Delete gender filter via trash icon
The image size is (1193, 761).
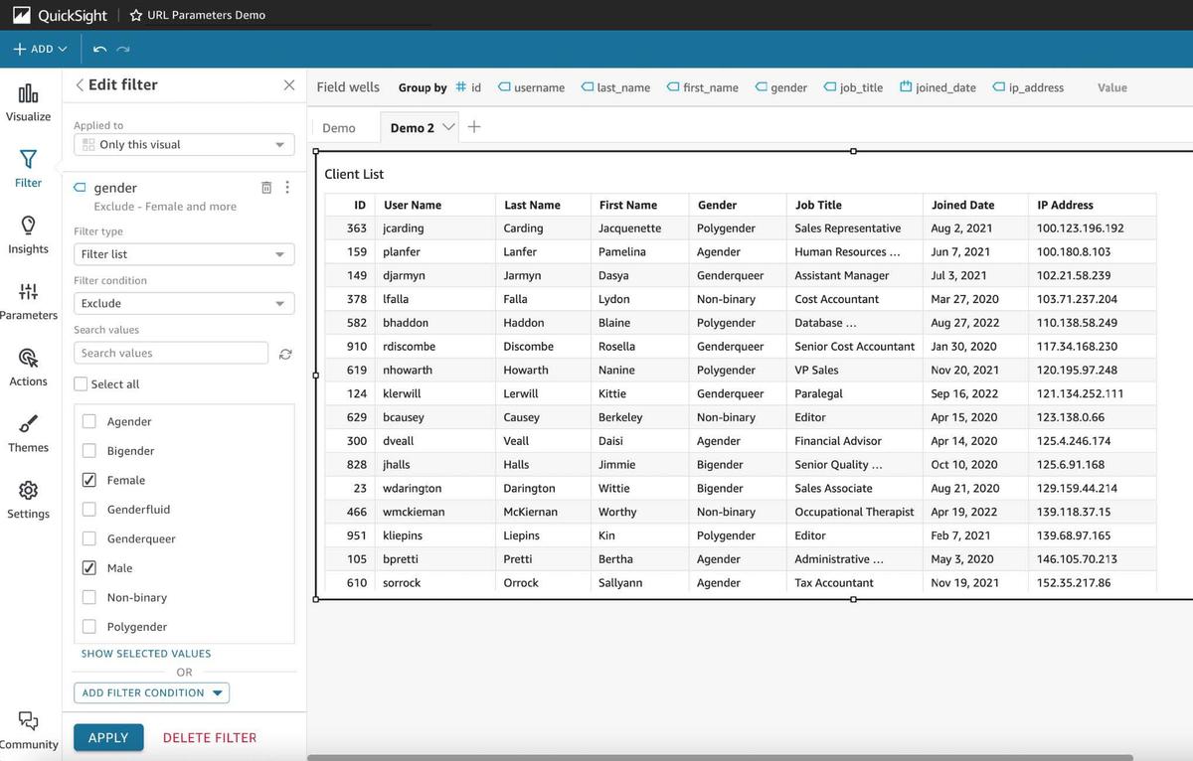tap(266, 188)
